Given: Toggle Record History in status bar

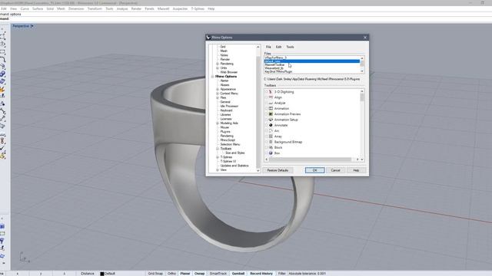Looking at the screenshot, I should coord(261,274).
